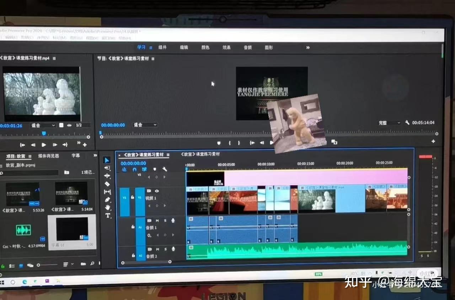
Task: Select the Hand tool
Action: pyautogui.click(x=108, y=208)
